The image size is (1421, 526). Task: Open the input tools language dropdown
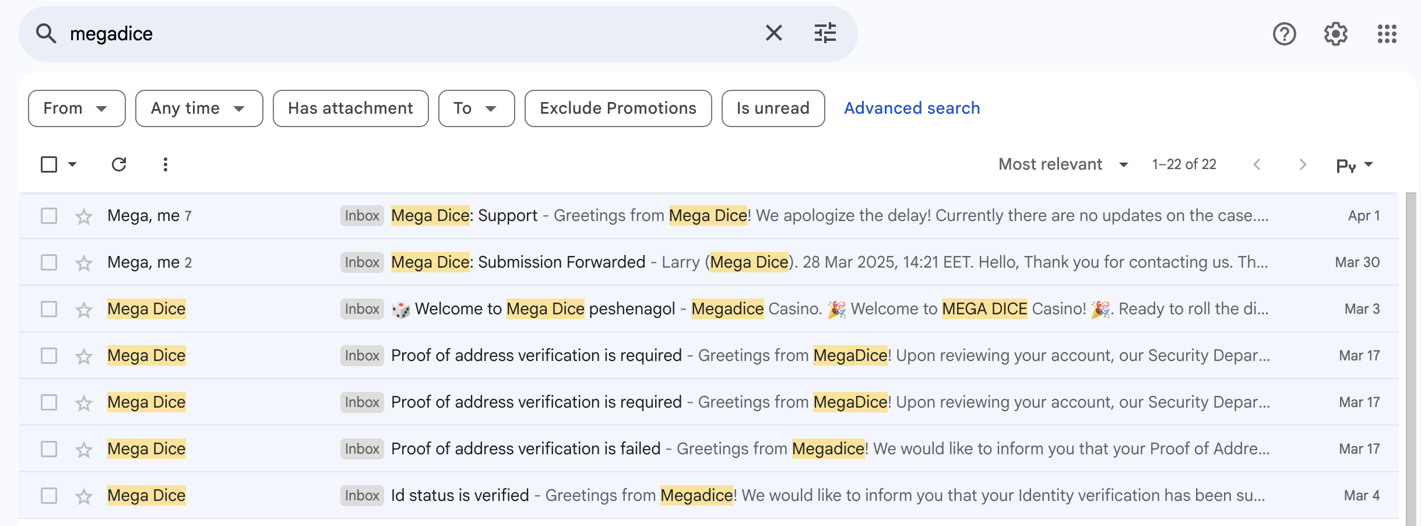pos(1355,165)
